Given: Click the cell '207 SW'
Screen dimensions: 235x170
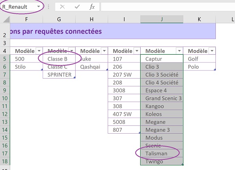Looking at the screenshot, I should pos(124,75).
